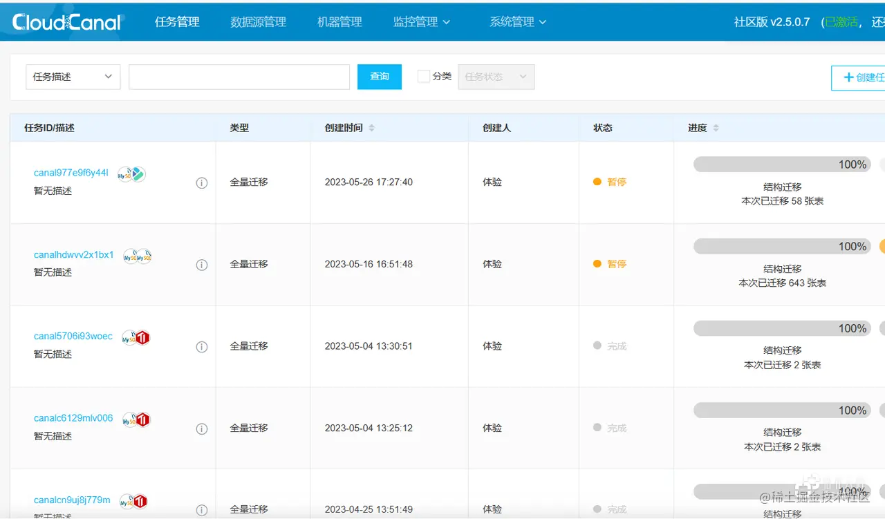Viewport: 885px width, 519px height.
Task: Click datasource icons next to canal5706i93woec
Action: (x=136, y=338)
